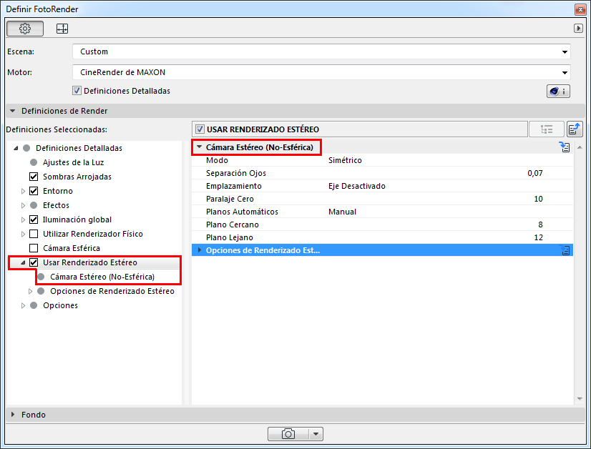Screen dimensions: 591x449
Task: Open the CineRender info button
Action: [x=558, y=91]
